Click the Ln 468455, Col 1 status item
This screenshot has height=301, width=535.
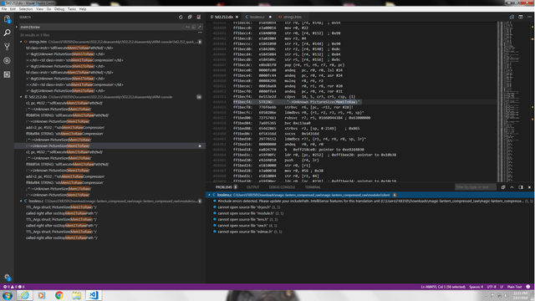[443, 287]
